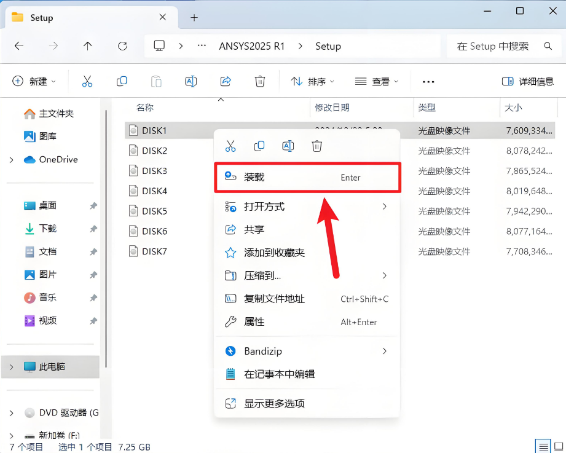Open the 排序 dropdown
The height and width of the screenshot is (453, 566).
pyautogui.click(x=313, y=82)
